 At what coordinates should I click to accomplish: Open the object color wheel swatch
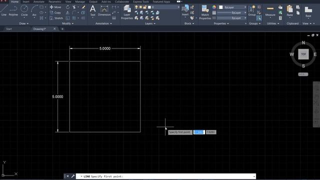coord(214,7)
